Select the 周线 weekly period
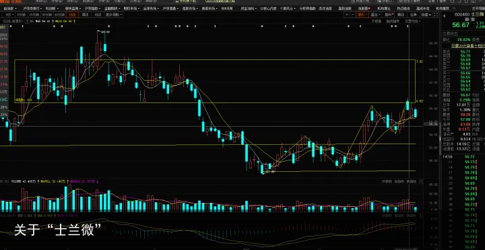This screenshot has height=250, width=485. pyautogui.click(x=85, y=15)
